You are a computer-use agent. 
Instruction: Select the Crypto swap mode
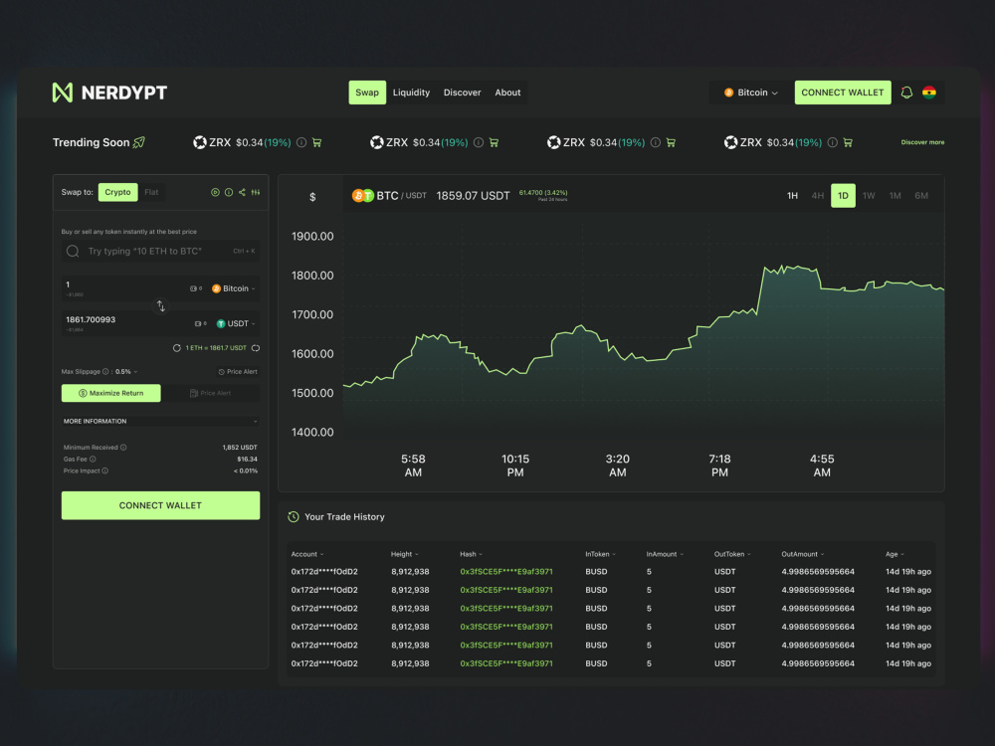[118, 192]
